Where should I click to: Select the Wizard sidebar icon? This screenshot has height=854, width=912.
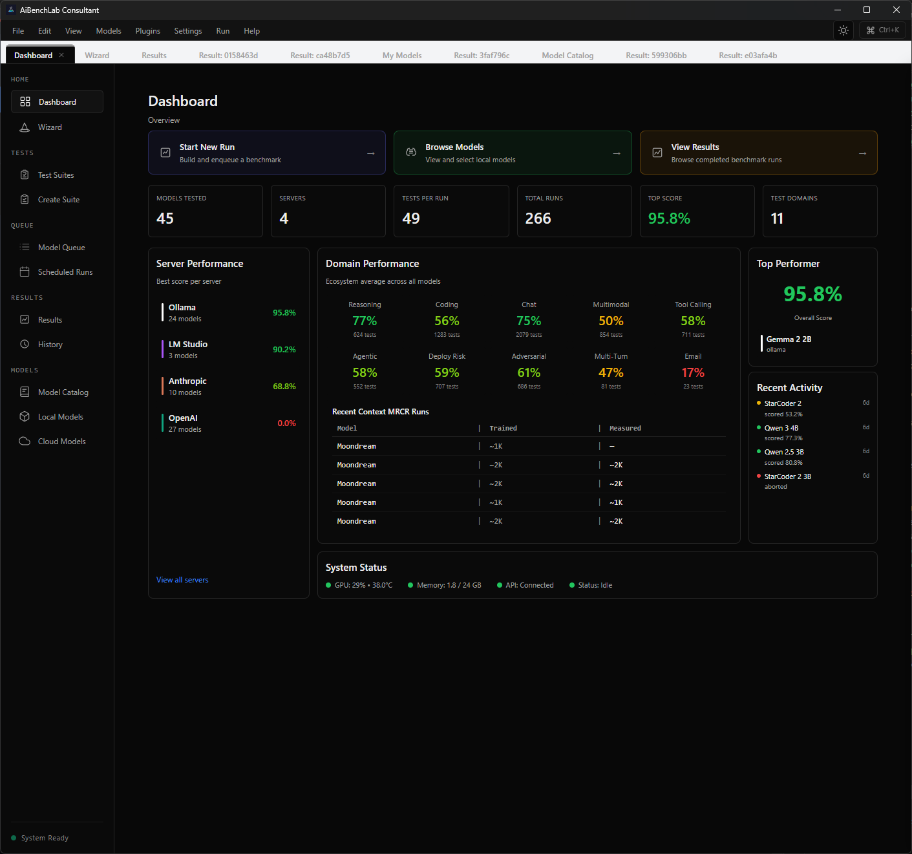click(25, 127)
